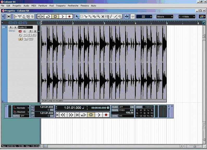Select the Arrow object selection tool

pos(77,16)
